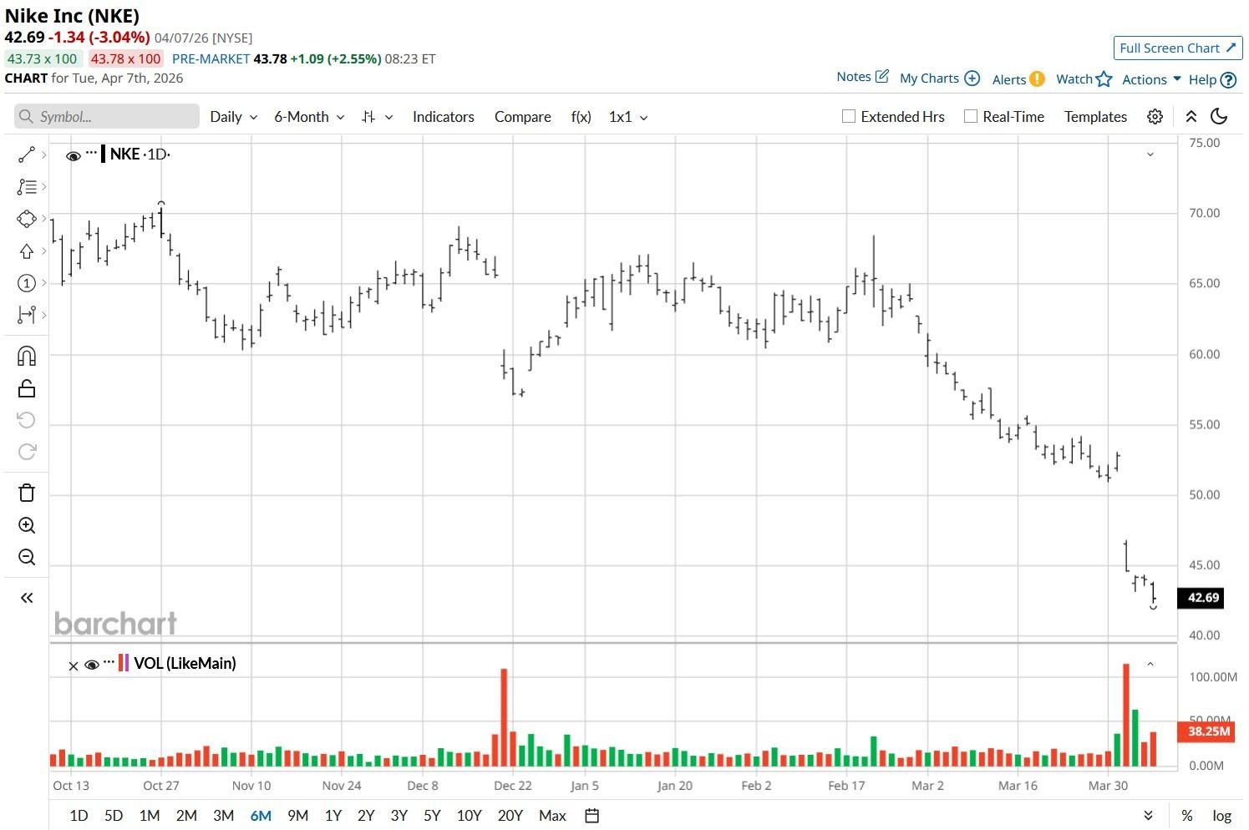Open the Templates menu

(1095, 117)
